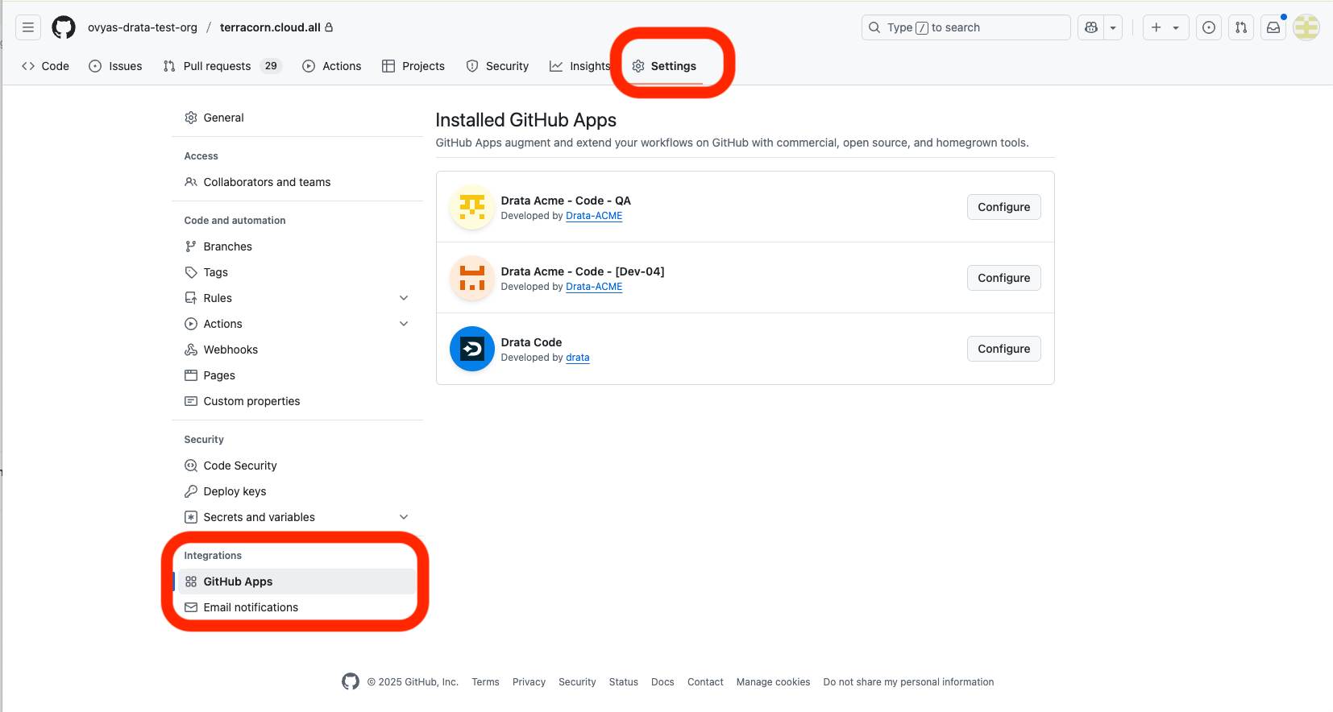This screenshot has width=1333, height=712.
Task: Open Do not share my personal information
Action: point(908,682)
